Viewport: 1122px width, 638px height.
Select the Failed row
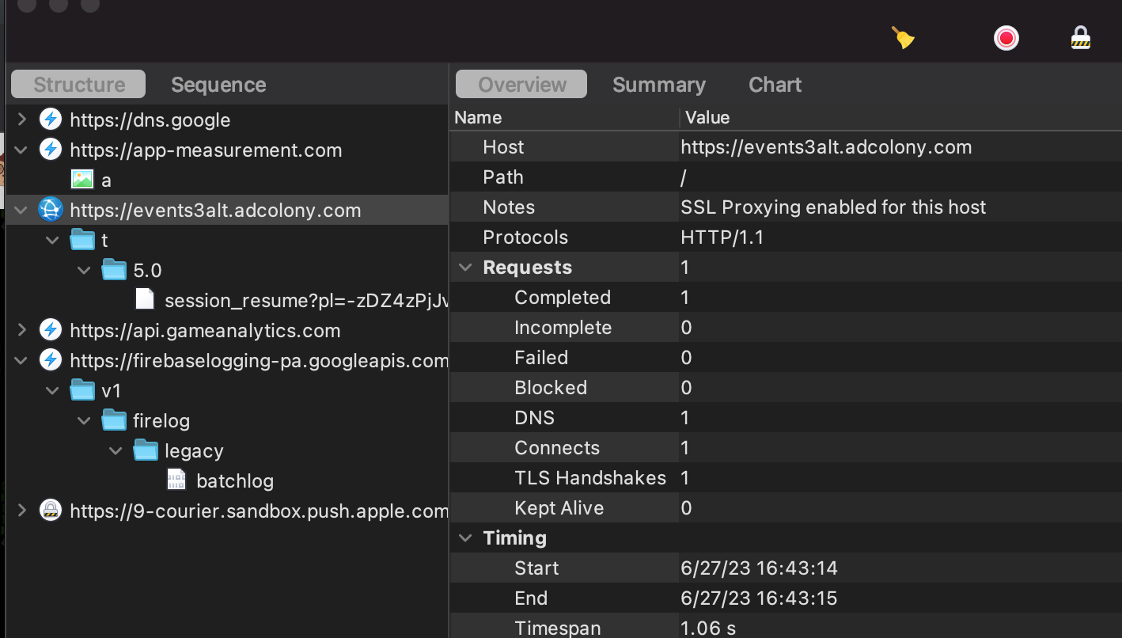786,358
